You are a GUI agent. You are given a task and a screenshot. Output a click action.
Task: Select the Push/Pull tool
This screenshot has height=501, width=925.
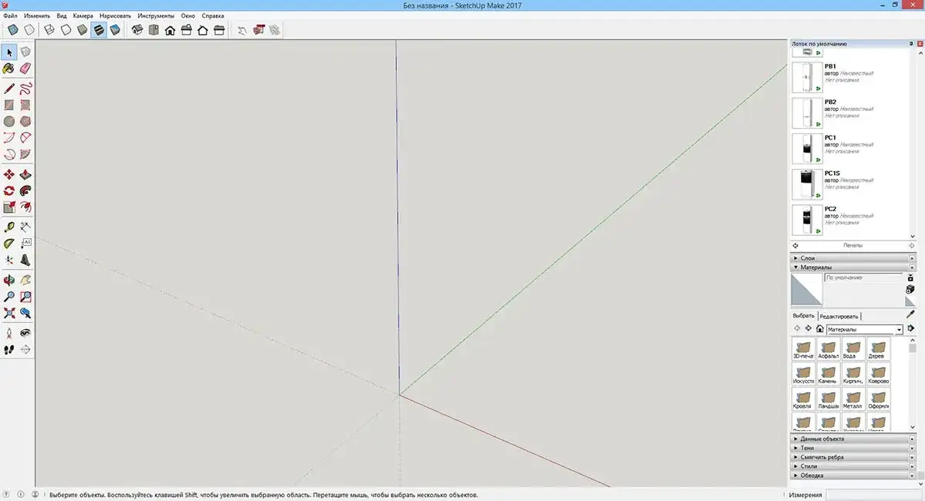click(25, 173)
